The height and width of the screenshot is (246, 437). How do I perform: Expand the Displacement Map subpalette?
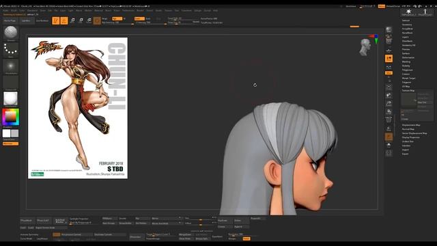point(411,125)
